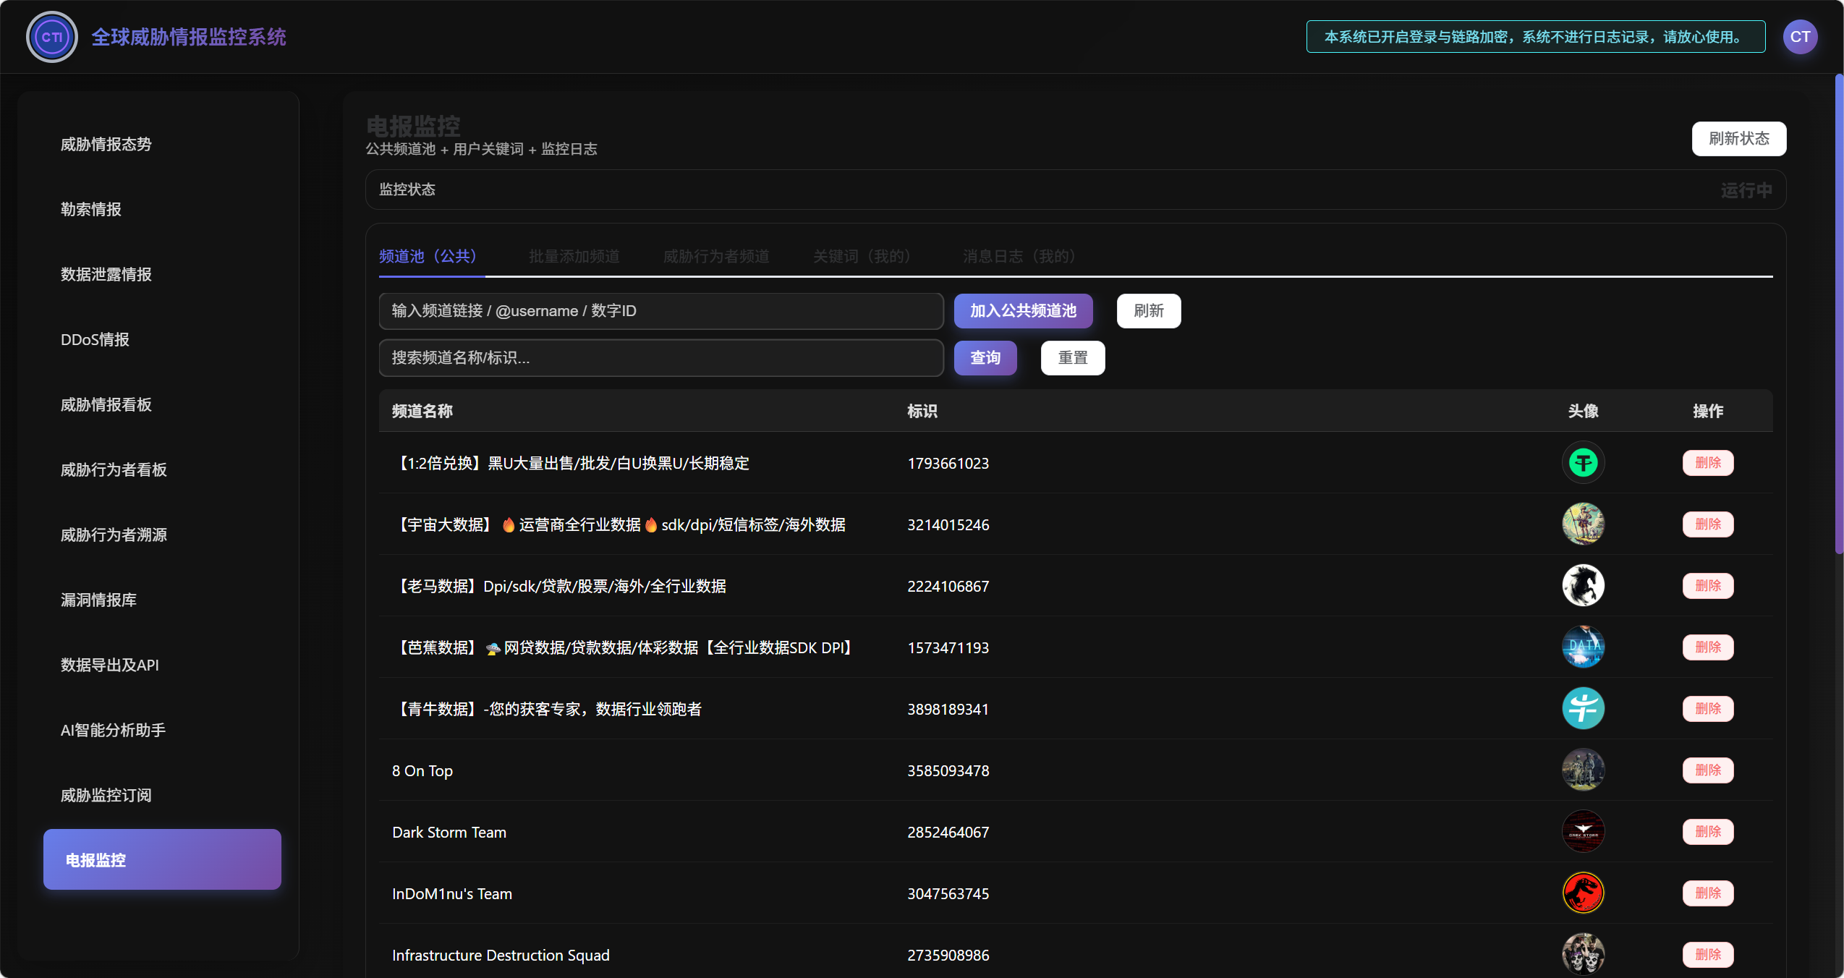Select the 威胁行为者频道 tab
The width and height of the screenshot is (1844, 978).
click(x=715, y=256)
